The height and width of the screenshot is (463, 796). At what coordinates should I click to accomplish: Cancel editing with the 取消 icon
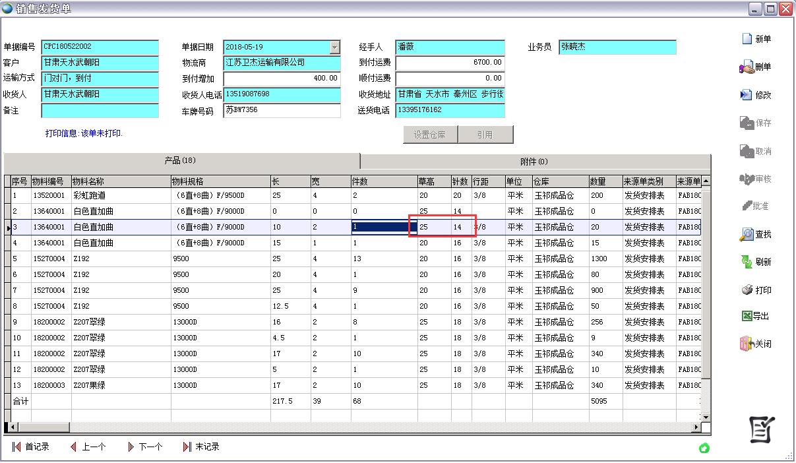(758, 150)
